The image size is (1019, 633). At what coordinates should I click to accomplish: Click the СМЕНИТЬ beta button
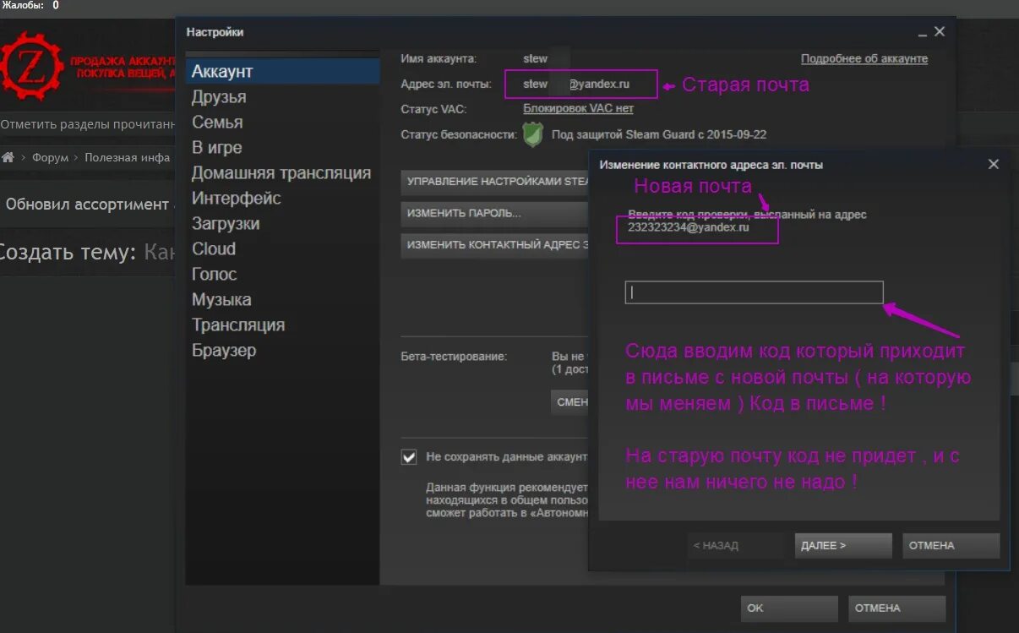[570, 402]
